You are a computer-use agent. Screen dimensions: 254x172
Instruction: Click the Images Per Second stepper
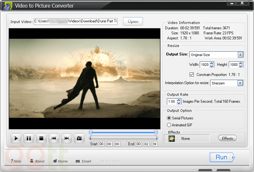[179, 102]
